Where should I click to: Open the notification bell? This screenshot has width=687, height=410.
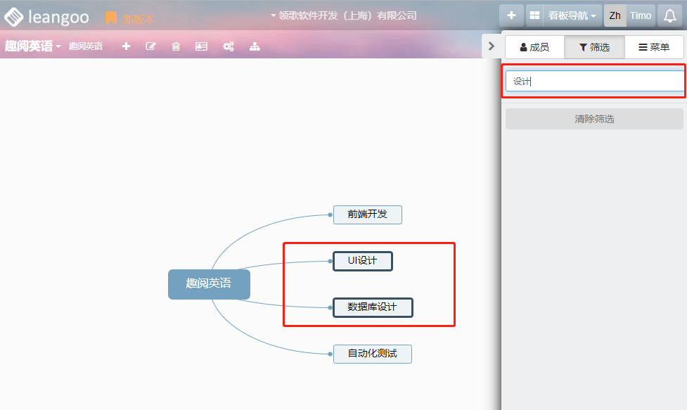[670, 16]
